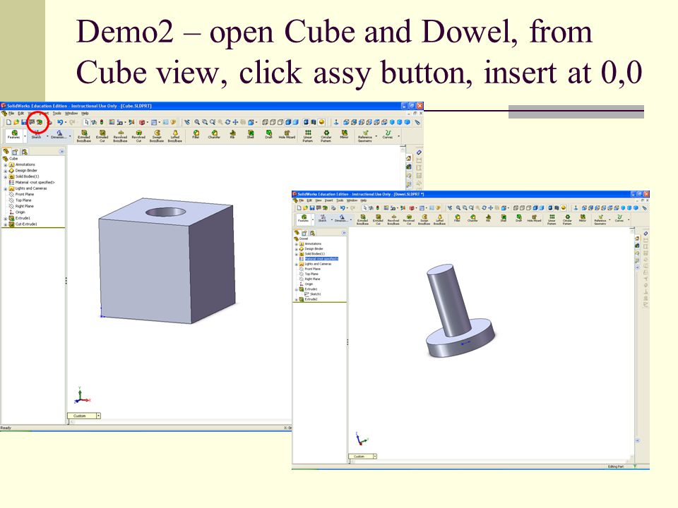Expand Lights and Cameras in Cube tree
The height and width of the screenshot is (508, 678).
point(6,189)
